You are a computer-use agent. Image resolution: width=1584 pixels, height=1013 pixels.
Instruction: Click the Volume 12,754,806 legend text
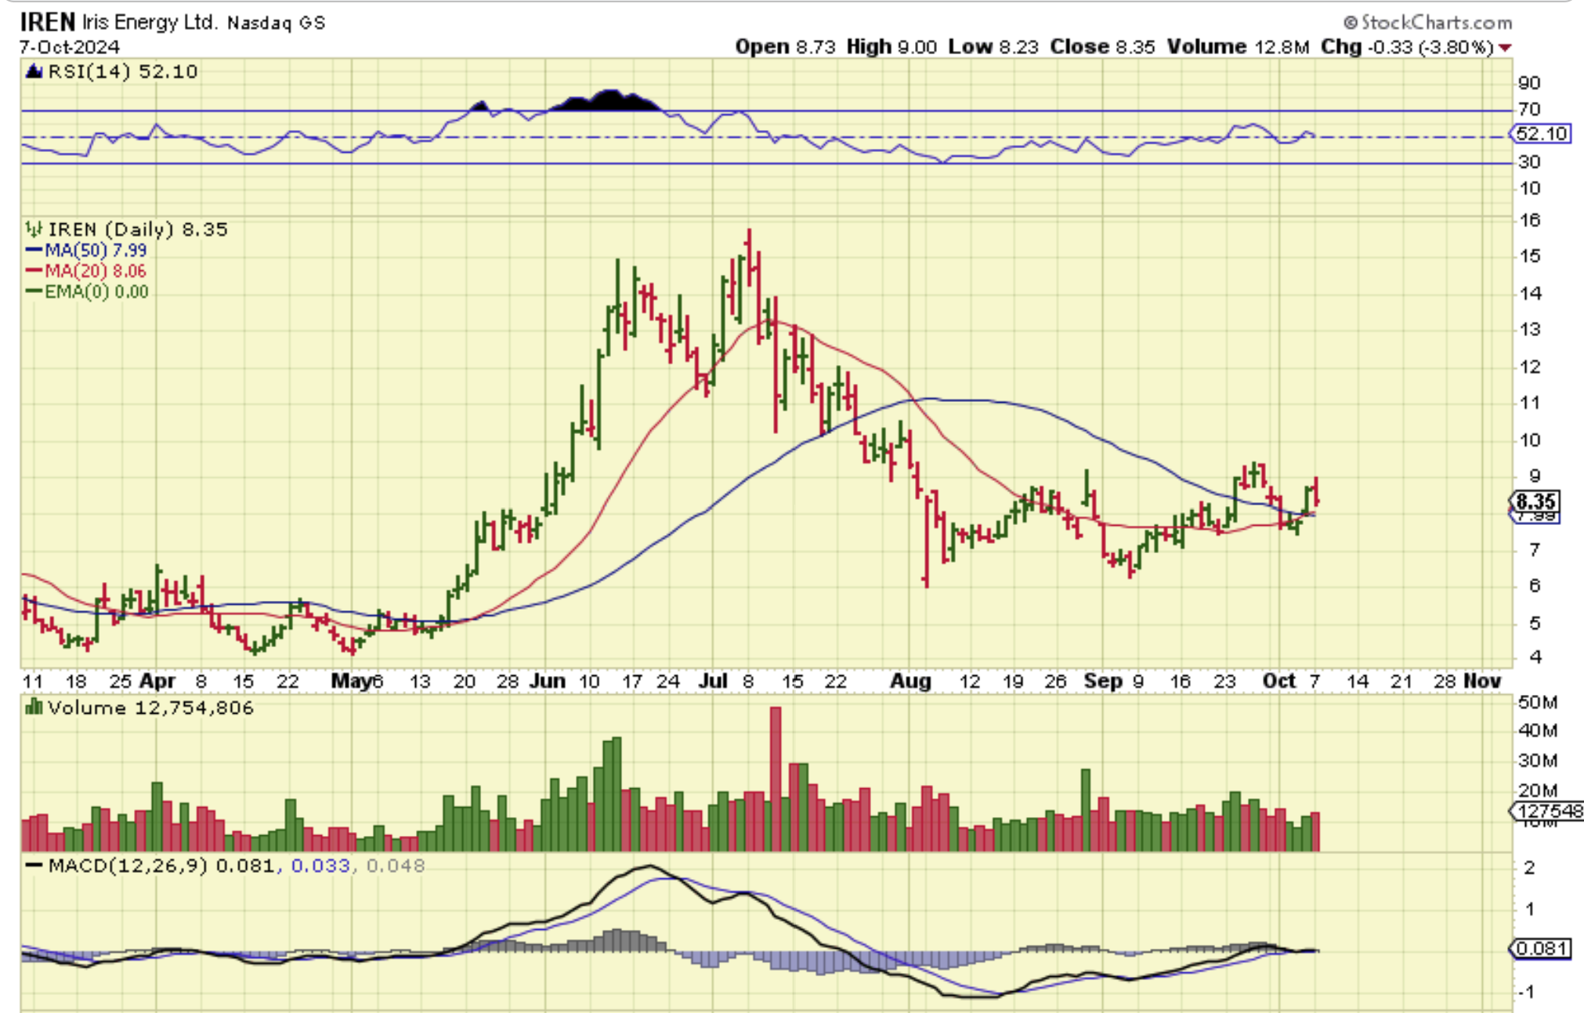tap(150, 708)
